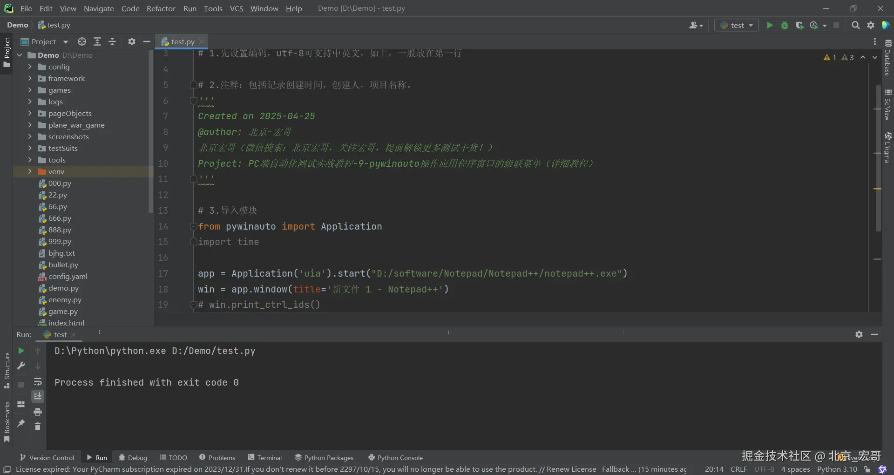The image size is (894, 475).
Task: Select opened file target icon in Project panel
Action: [x=82, y=41]
